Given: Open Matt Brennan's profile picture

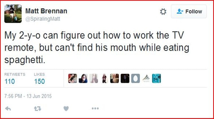Looking at the screenshot, I should (x=13, y=14).
